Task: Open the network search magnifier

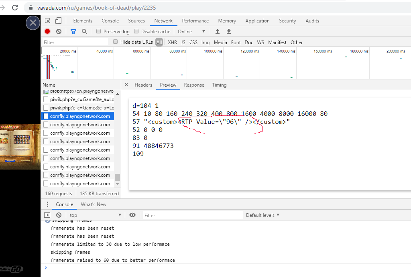Action: point(84,32)
